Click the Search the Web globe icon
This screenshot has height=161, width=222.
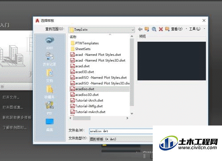[154, 29]
